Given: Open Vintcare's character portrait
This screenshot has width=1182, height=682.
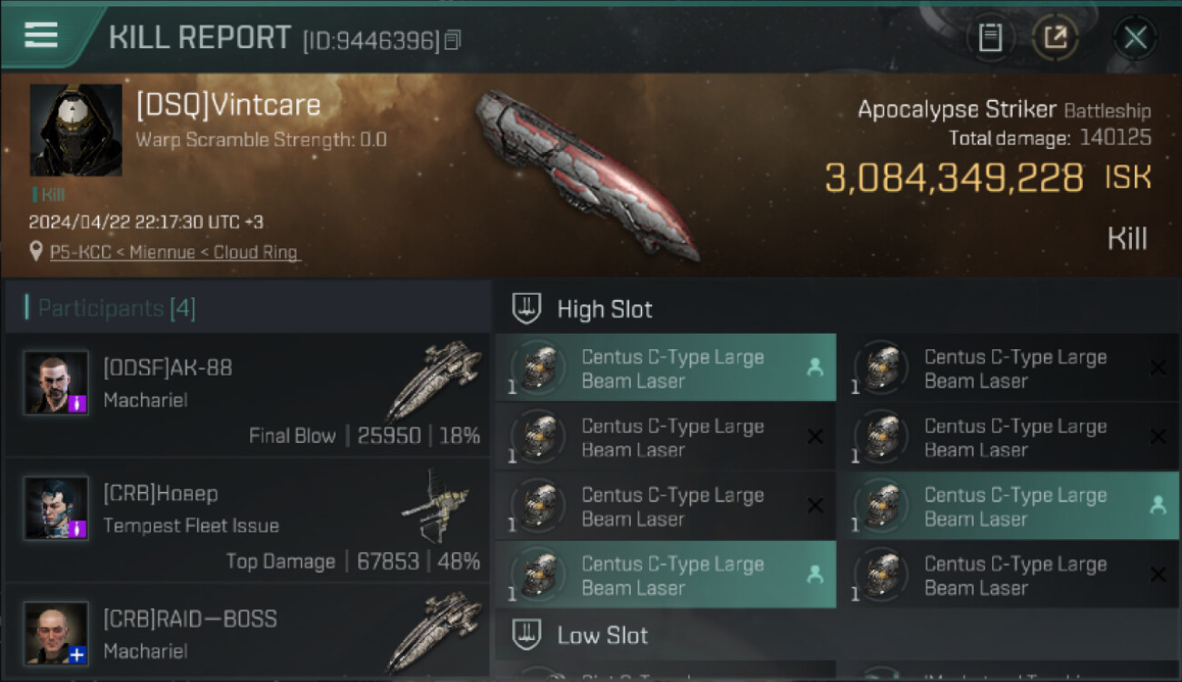Looking at the screenshot, I should tap(75, 130).
